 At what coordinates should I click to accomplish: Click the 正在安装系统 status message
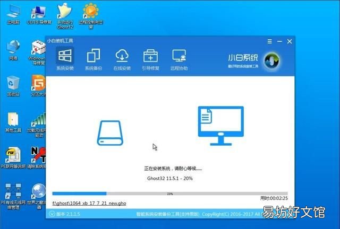[x=173, y=169]
